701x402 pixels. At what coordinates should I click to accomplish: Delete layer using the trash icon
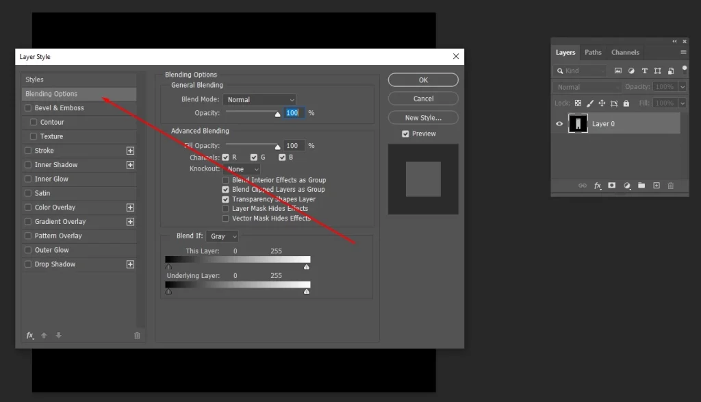[671, 186]
